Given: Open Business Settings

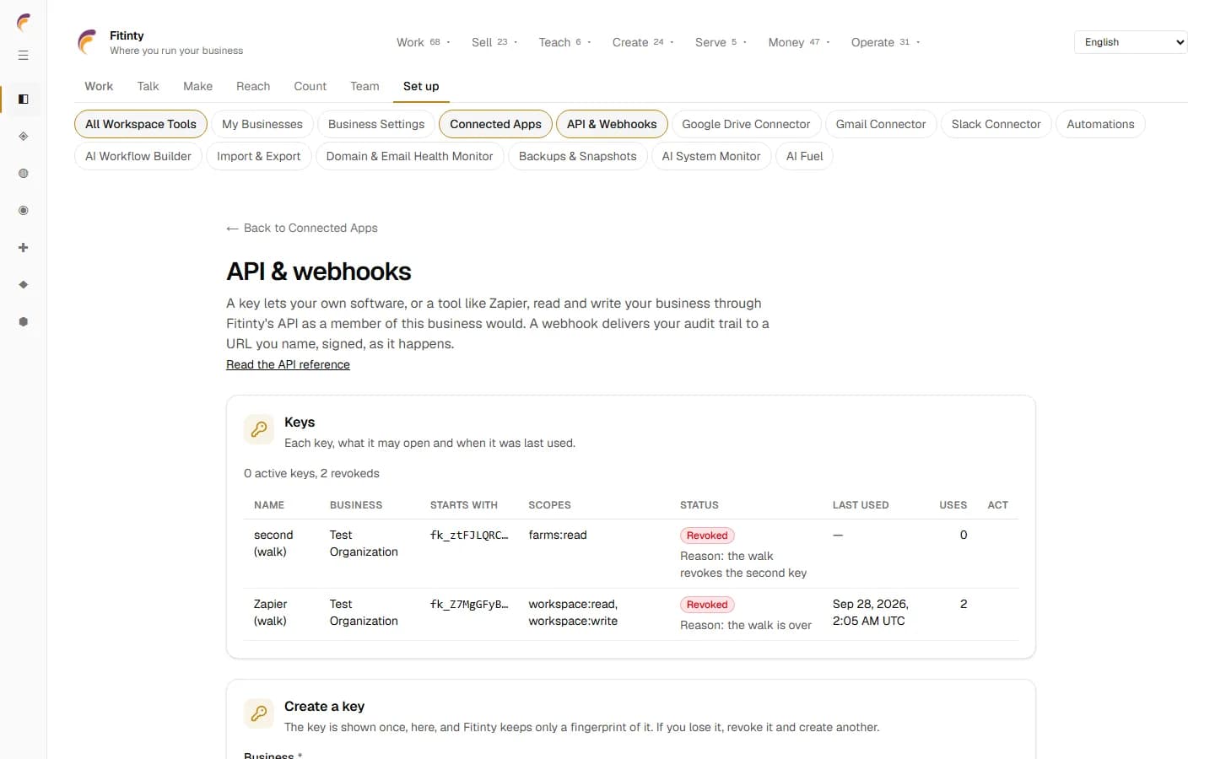Looking at the screenshot, I should click(376, 124).
